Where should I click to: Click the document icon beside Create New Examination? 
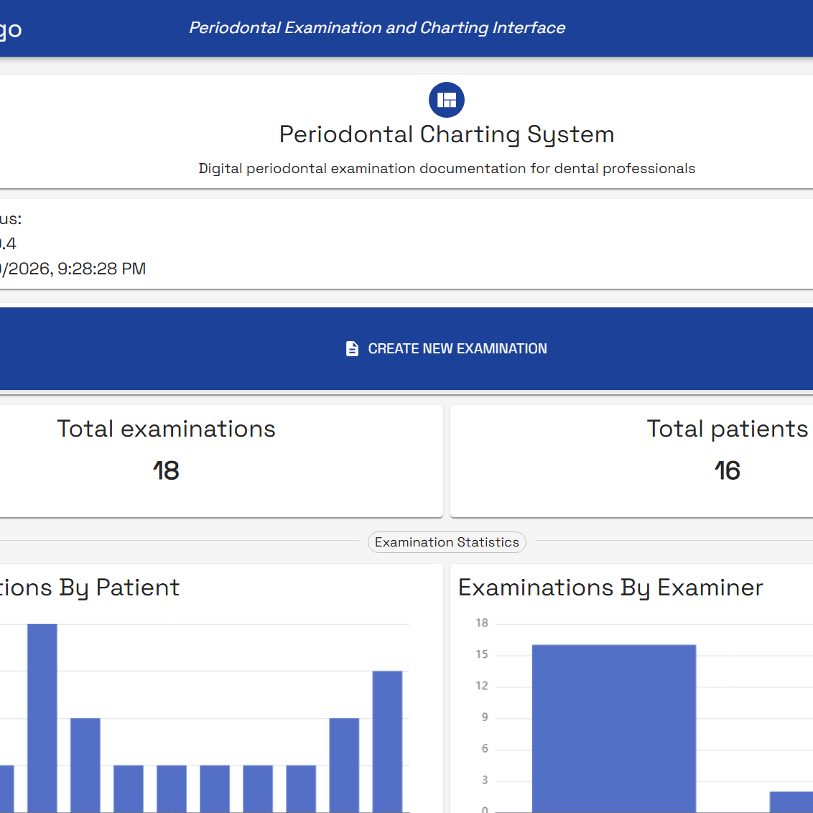(352, 349)
